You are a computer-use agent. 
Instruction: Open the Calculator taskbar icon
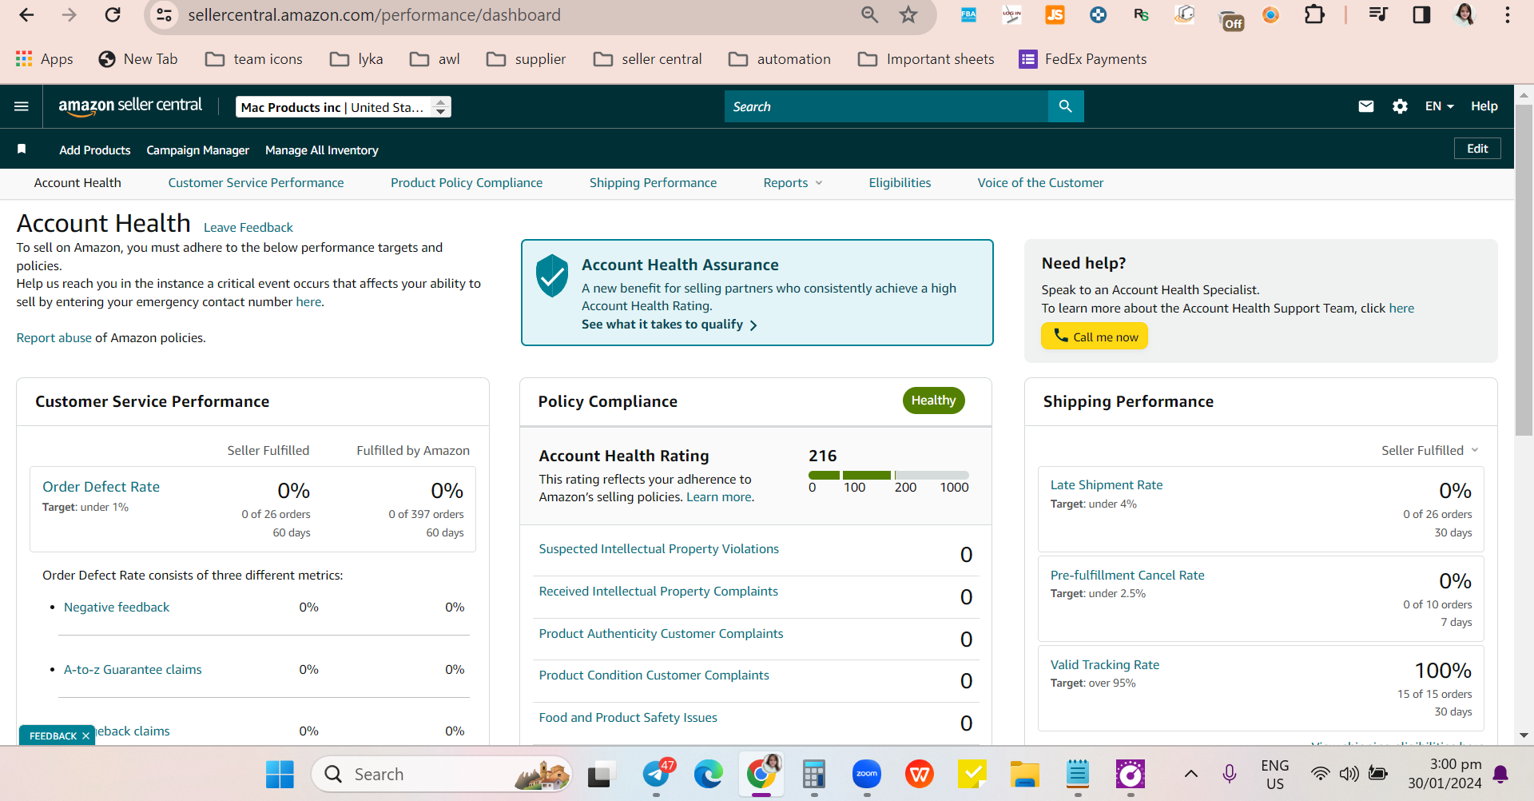pos(813,774)
